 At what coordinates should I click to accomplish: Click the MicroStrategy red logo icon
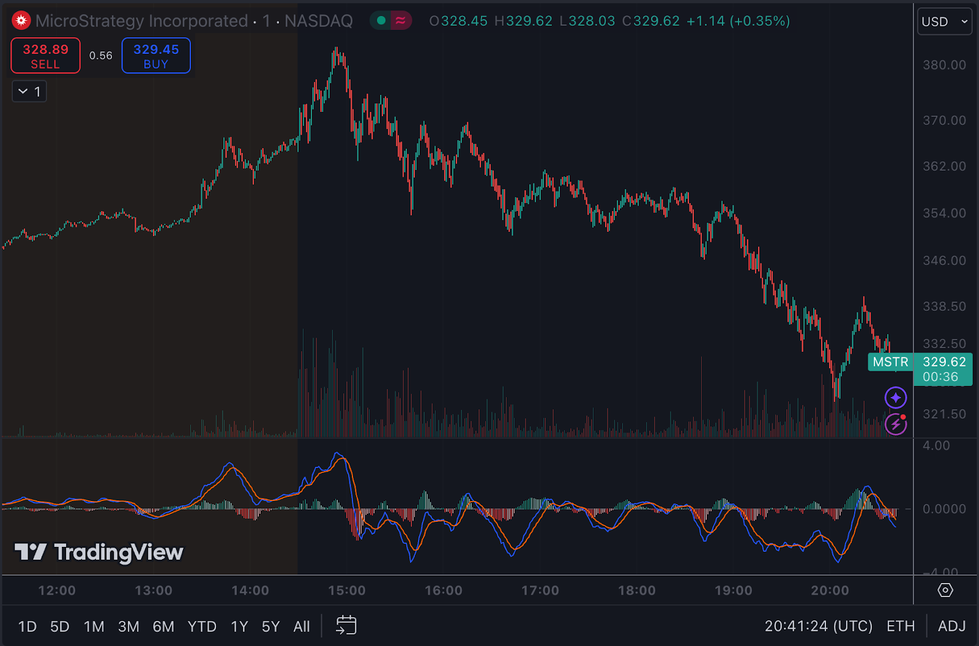pyautogui.click(x=21, y=21)
